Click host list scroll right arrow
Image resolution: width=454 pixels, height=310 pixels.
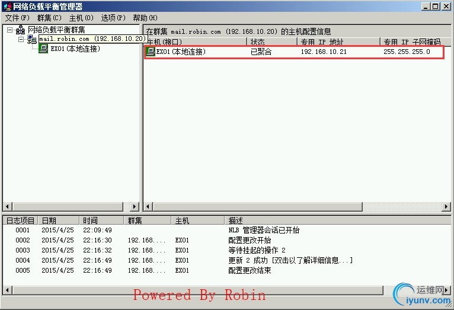[x=446, y=207]
